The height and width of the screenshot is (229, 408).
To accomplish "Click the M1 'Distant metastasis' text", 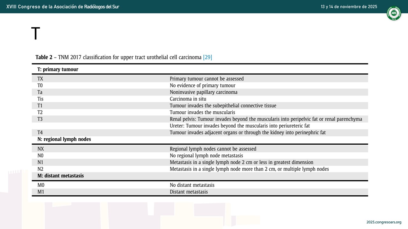I will (189, 192).
